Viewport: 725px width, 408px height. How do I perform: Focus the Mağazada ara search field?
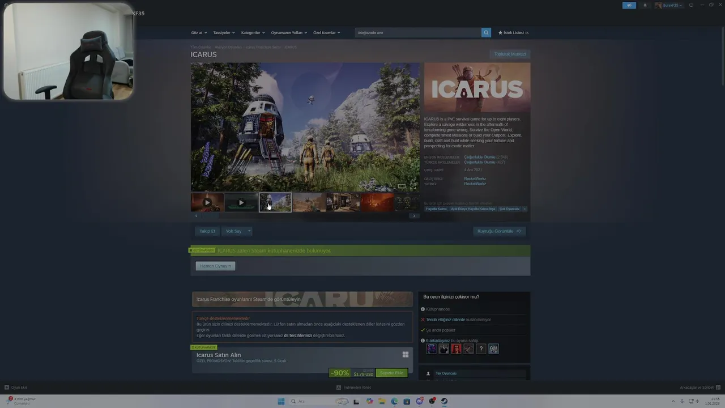pos(418,33)
